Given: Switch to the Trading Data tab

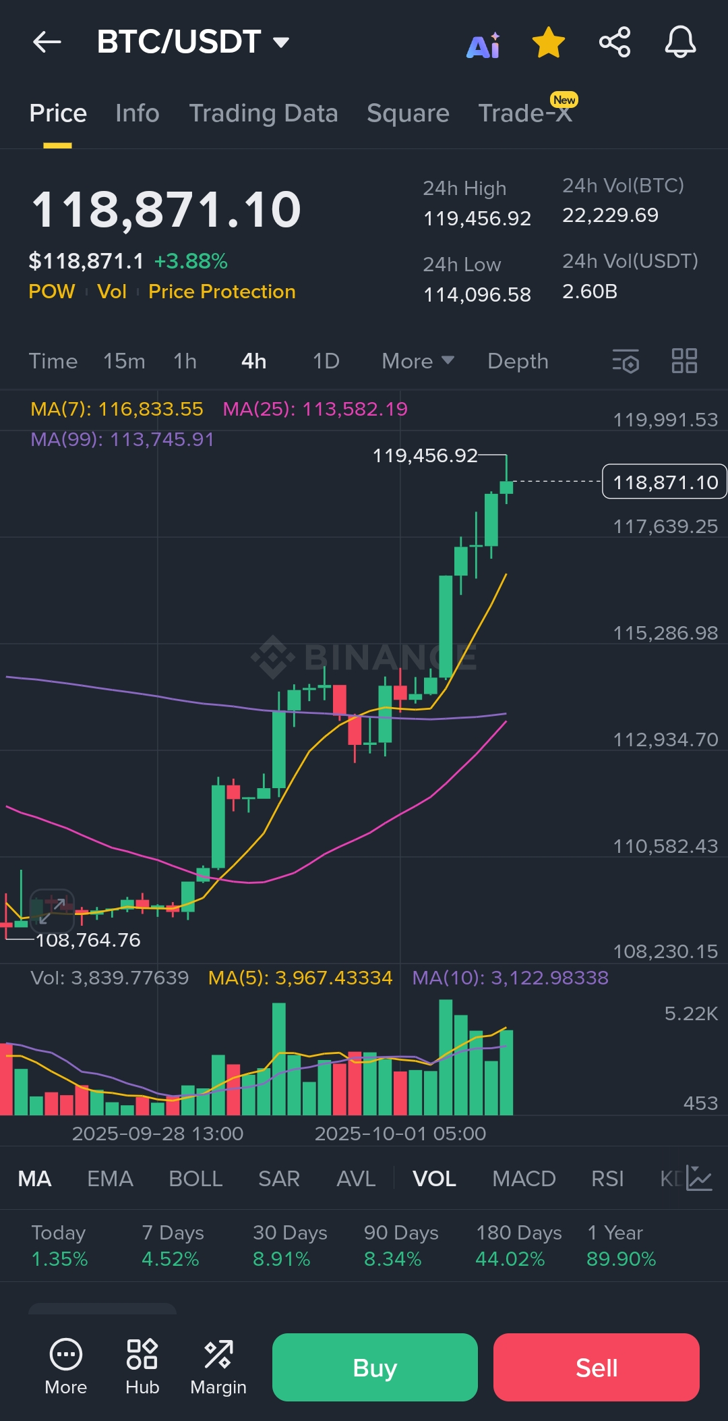Looking at the screenshot, I should click(x=263, y=113).
